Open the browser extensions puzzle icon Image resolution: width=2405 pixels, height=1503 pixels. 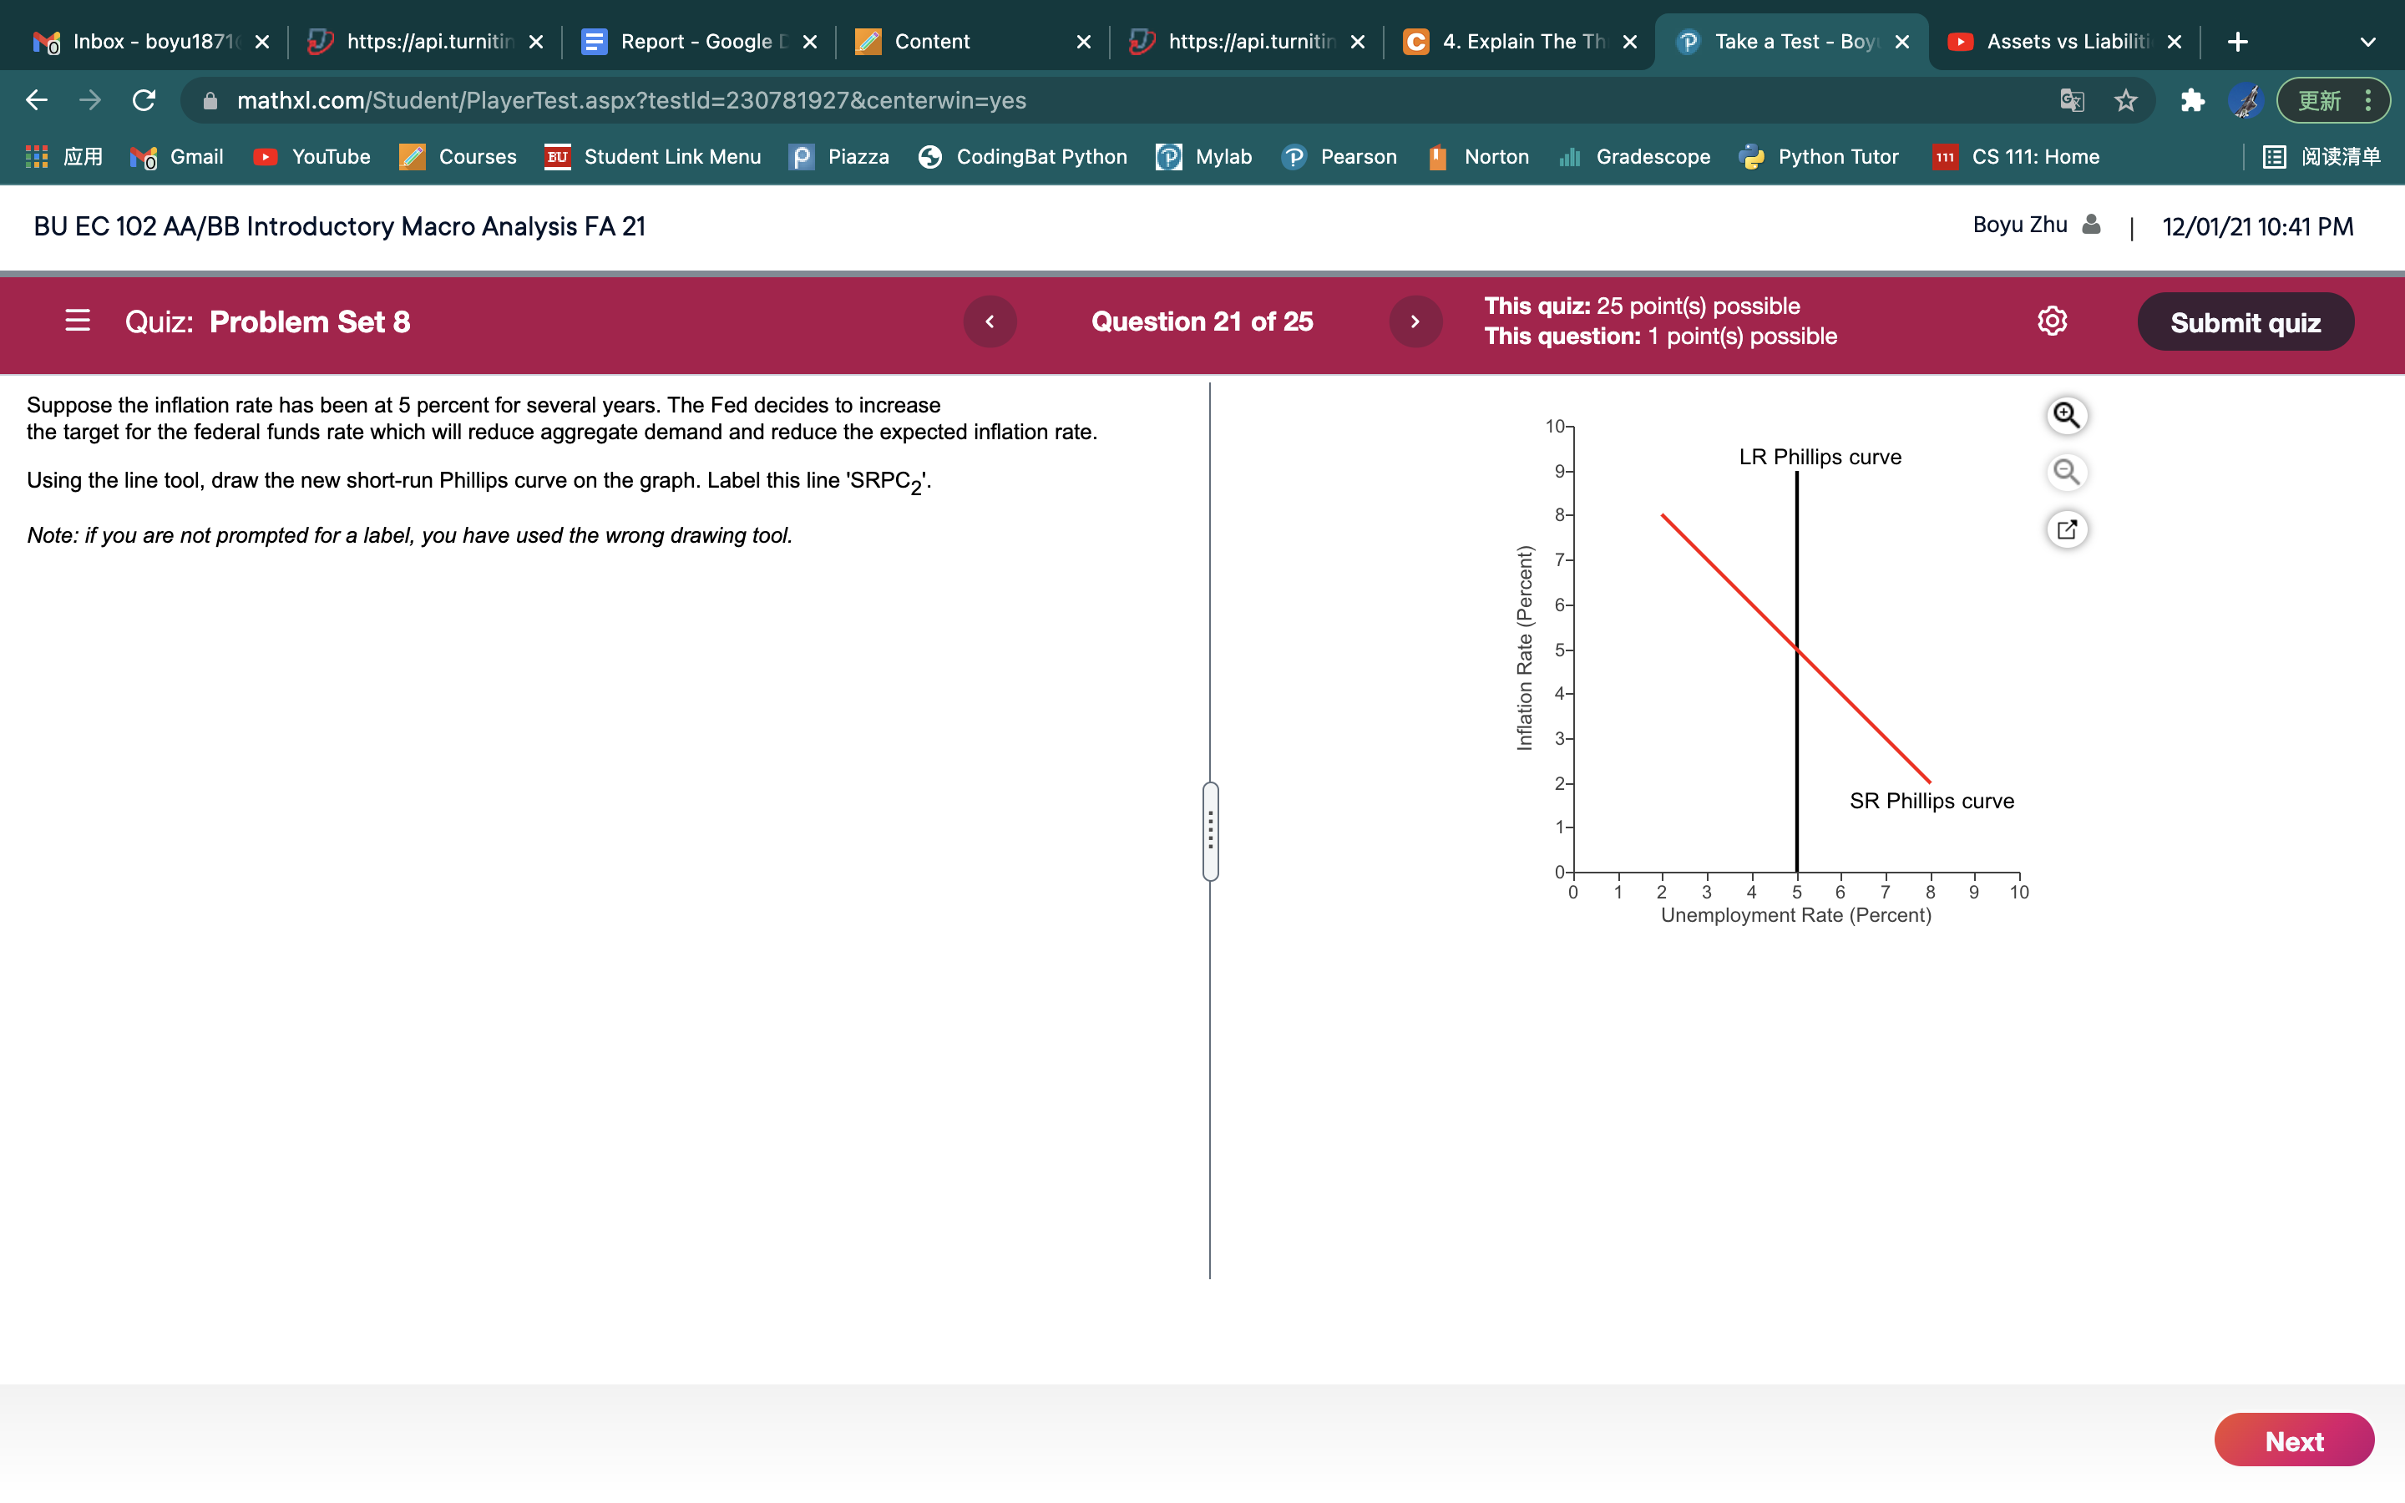(x=2191, y=99)
